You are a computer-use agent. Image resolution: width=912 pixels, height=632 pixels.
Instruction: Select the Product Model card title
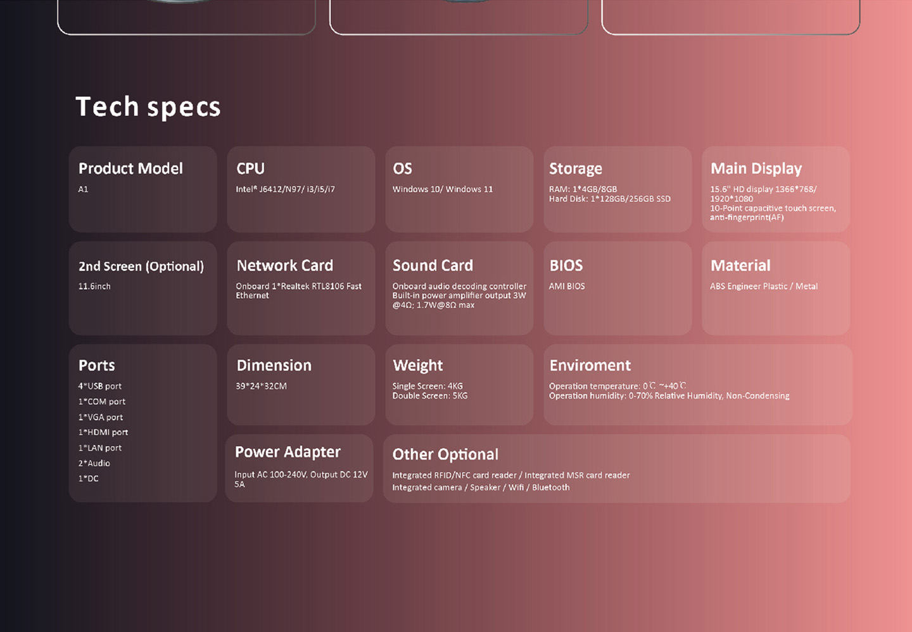coord(130,168)
